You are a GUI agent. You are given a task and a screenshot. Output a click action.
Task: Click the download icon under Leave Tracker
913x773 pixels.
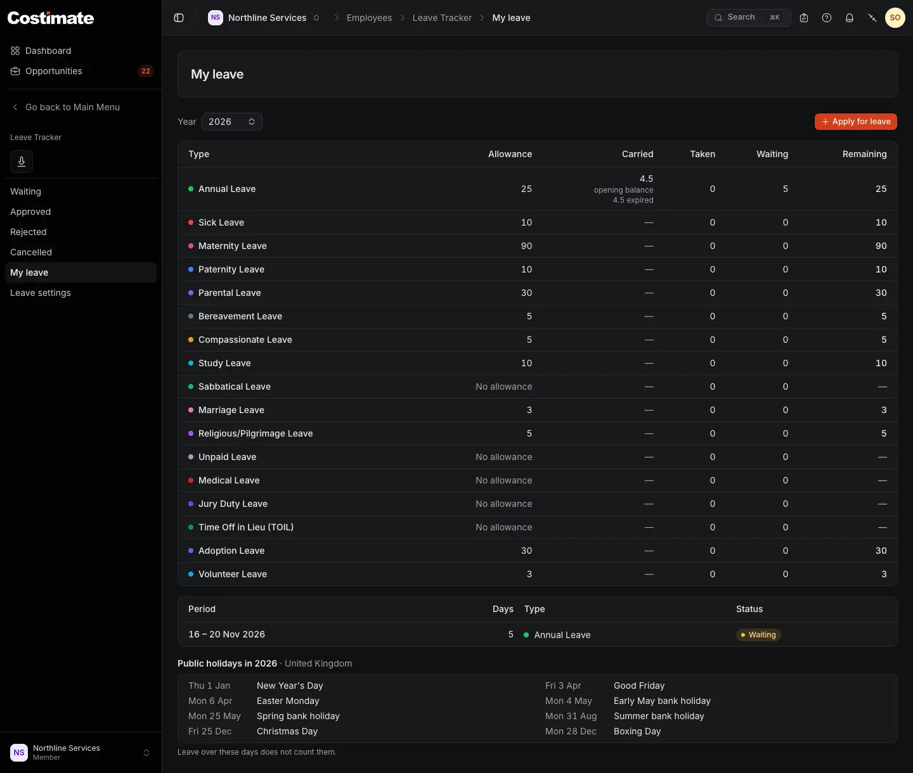tap(22, 162)
